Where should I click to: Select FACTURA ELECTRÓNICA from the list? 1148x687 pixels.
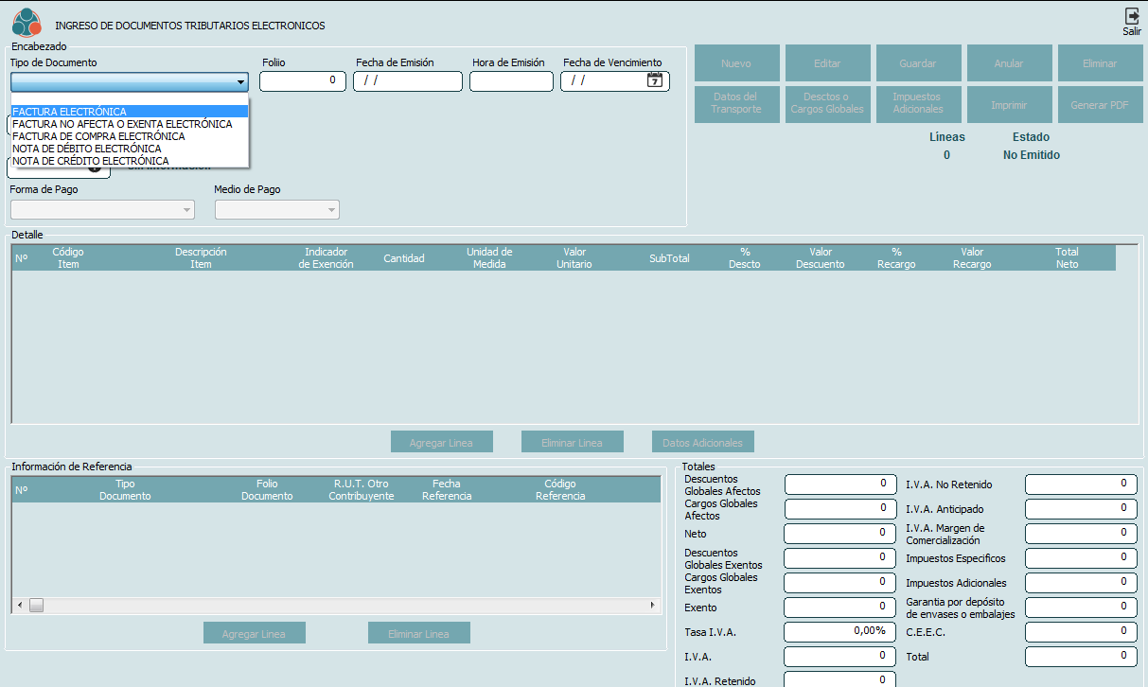pyautogui.click(x=70, y=112)
